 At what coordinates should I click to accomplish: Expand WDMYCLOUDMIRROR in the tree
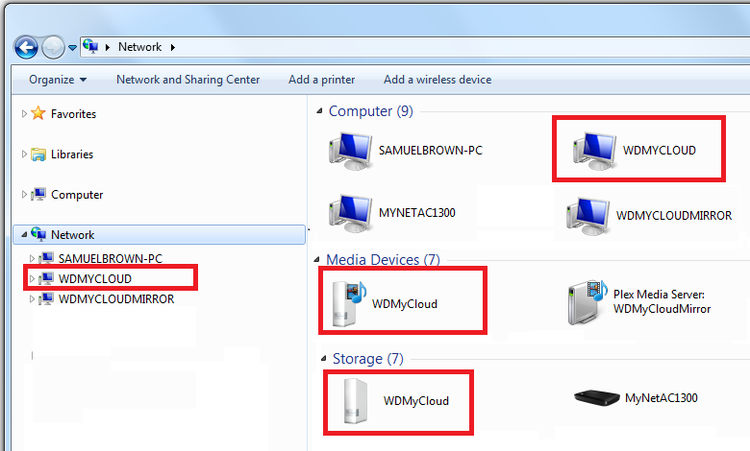[x=32, y=299]
